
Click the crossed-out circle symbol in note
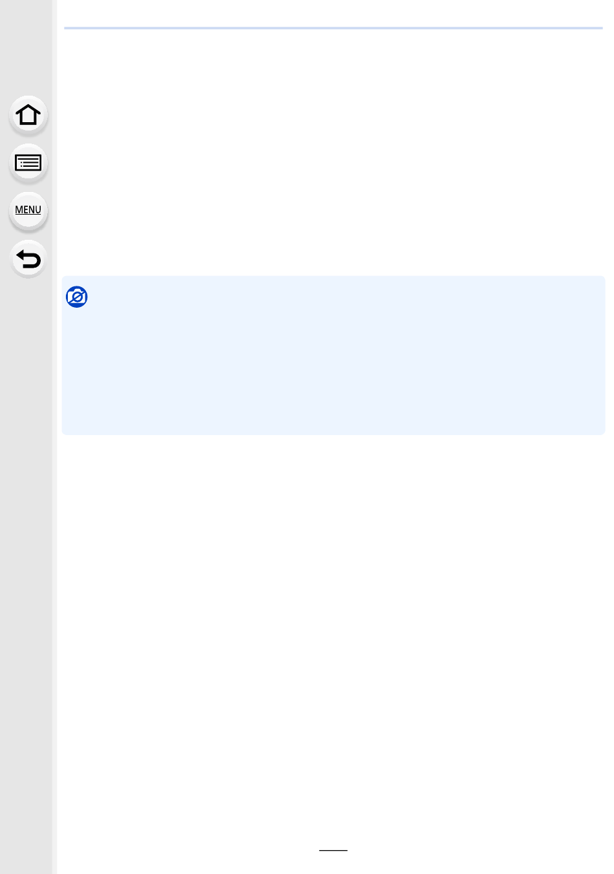coord(77,297)
